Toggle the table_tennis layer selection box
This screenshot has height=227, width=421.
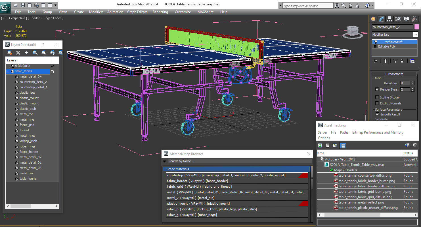(x=52, y=72)
